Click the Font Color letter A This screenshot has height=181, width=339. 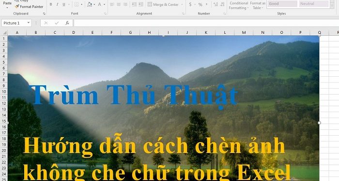pos(100,4)
